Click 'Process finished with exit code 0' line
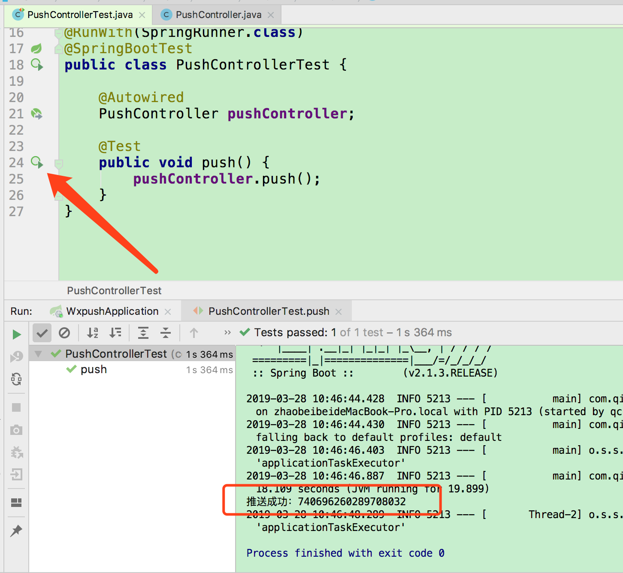This screenshot has width=623, height=573. point(345,553)
